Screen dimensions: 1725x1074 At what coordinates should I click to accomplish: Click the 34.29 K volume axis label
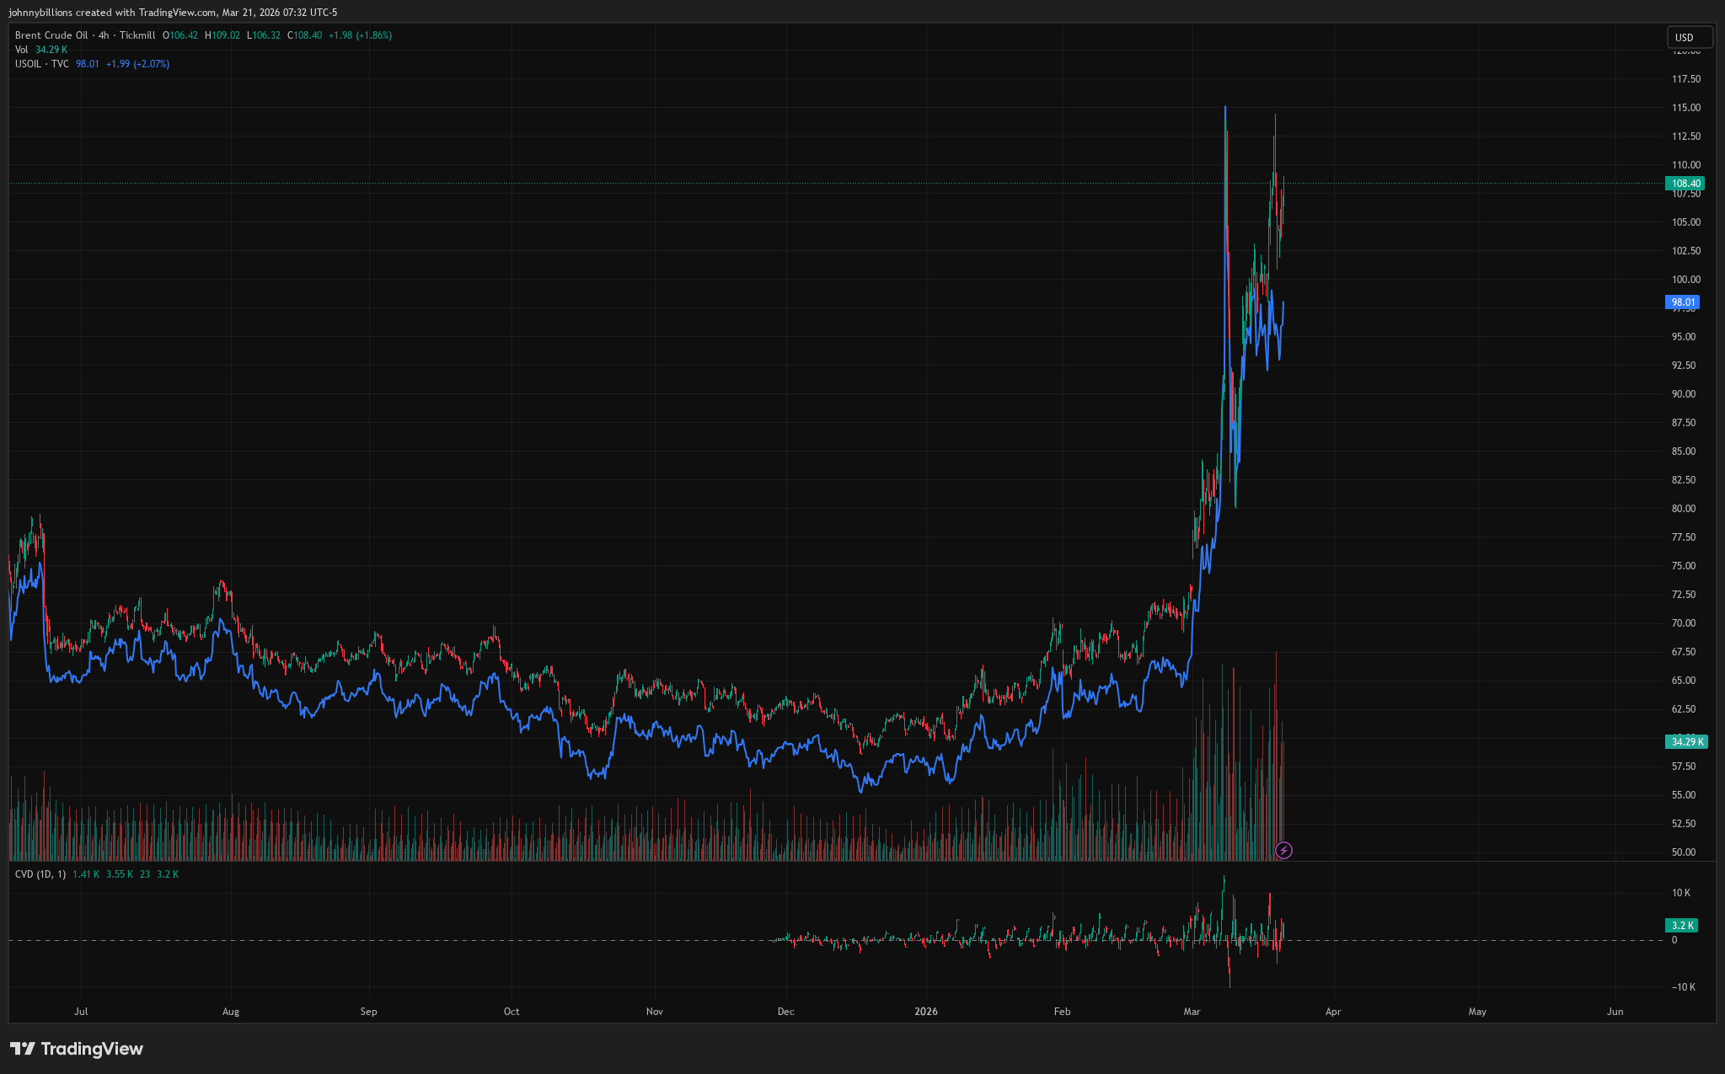[x=1686, y=742]
